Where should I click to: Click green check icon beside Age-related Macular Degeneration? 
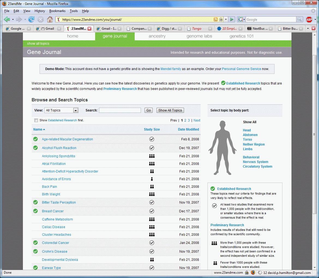tap(35, 139)
